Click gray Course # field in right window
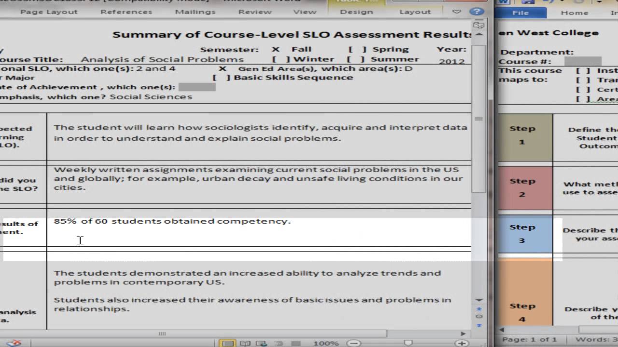The height and width of the screenshot is (347, 618). coord(583,61)
